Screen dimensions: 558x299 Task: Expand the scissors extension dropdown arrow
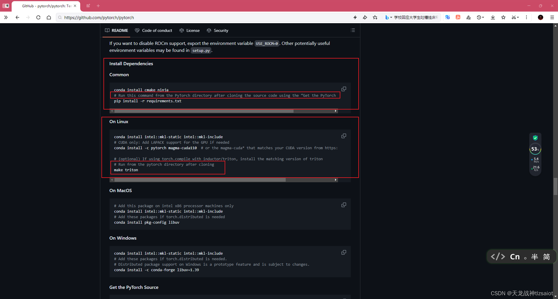(518, 17)
